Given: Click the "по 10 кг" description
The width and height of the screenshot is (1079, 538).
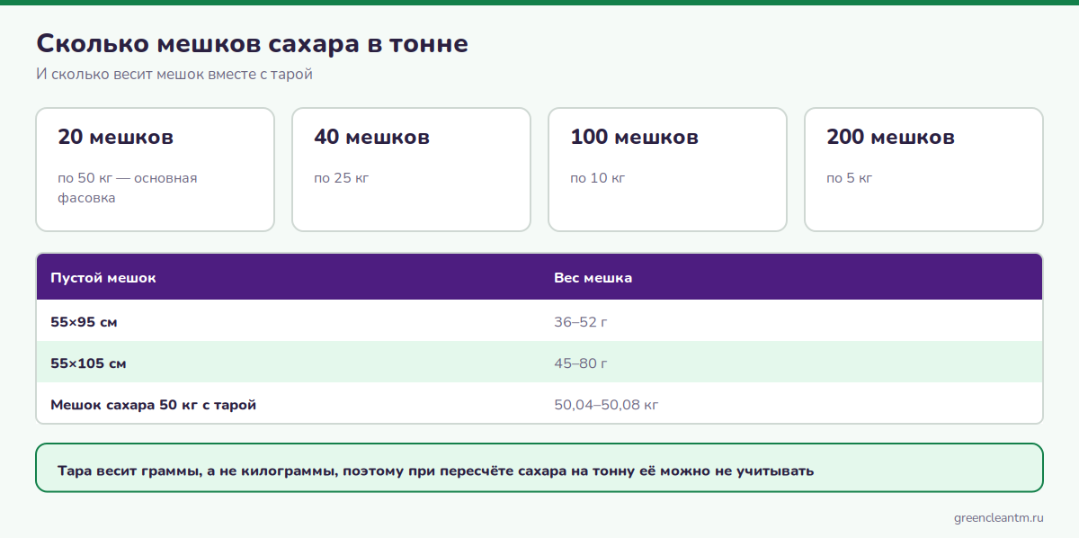Looking at the screenshot, I should tap(598, 178).
